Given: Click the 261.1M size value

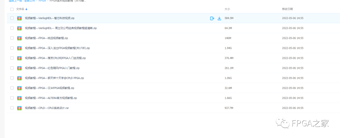Looking at the screenshot, I should tap(229, 68).
